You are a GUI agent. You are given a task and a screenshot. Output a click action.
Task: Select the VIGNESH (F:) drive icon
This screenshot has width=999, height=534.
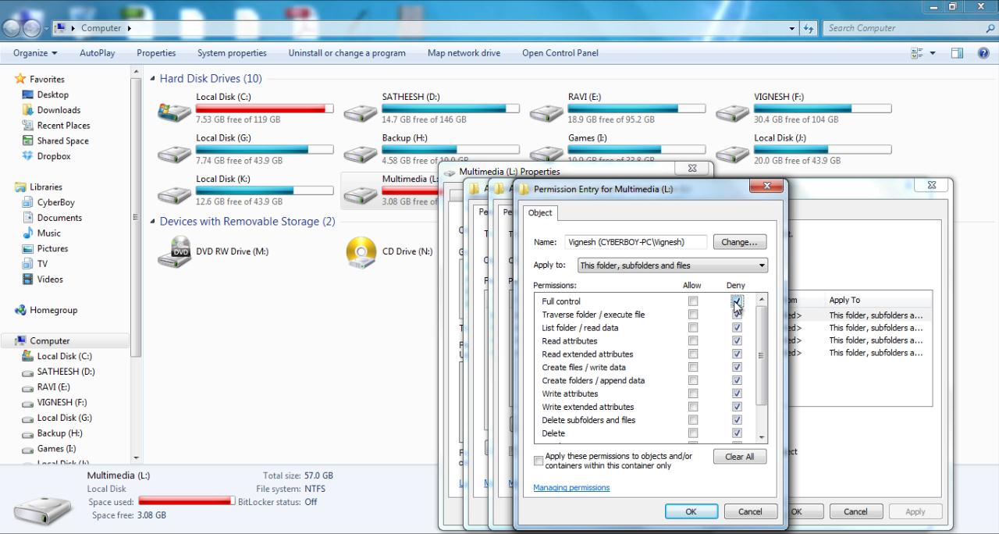click(732, 112)
